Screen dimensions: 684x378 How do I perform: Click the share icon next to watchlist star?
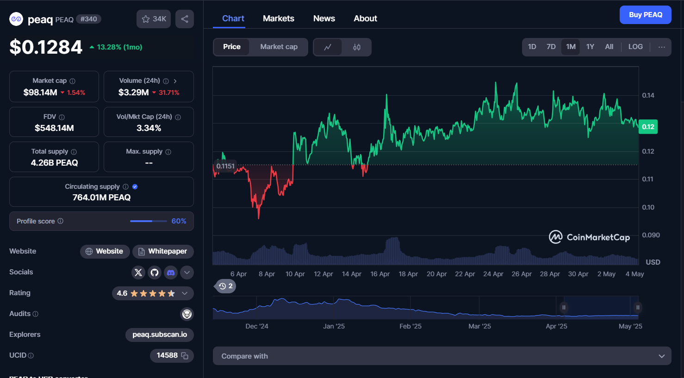[185, 19]
